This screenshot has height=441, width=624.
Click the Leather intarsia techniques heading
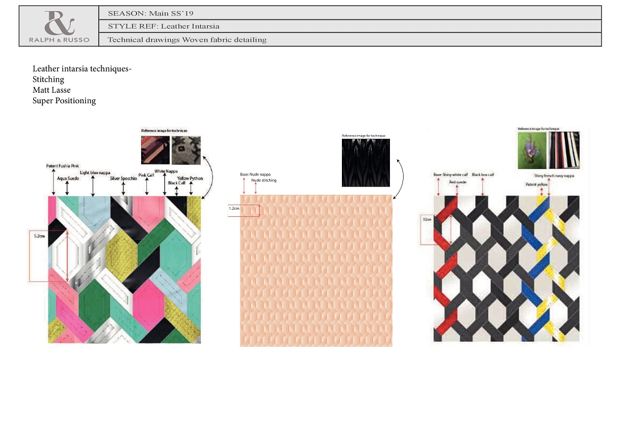point(82,68)
